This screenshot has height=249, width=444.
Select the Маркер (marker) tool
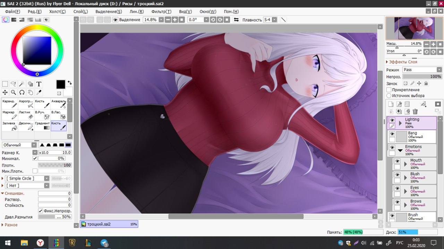[10, 115]
